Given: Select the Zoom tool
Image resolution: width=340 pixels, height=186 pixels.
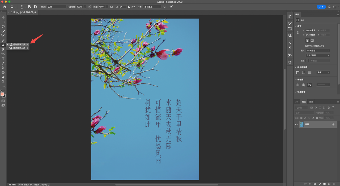Looking at the screenshot, I should pyautogui.click(x=3, y=82).
